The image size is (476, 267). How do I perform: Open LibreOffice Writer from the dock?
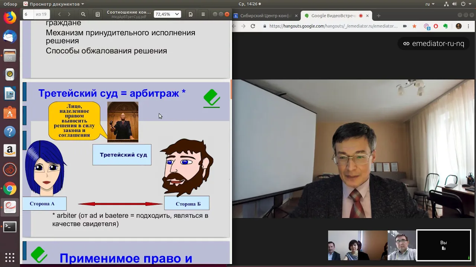coord(10,93)
